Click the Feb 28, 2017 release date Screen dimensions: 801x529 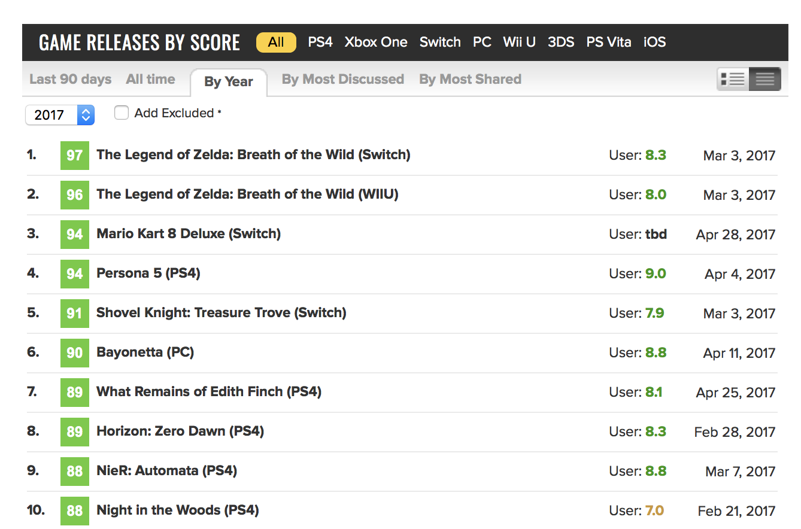point(735,432)
